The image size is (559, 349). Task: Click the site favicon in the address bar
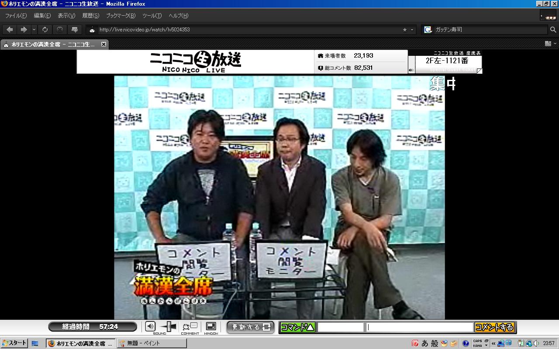[x=92, y=30]
